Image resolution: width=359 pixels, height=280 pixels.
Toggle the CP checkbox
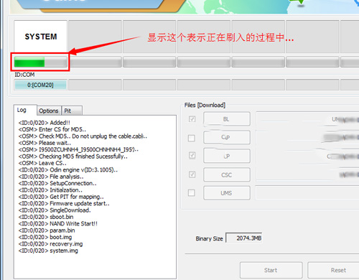(192, 138)
